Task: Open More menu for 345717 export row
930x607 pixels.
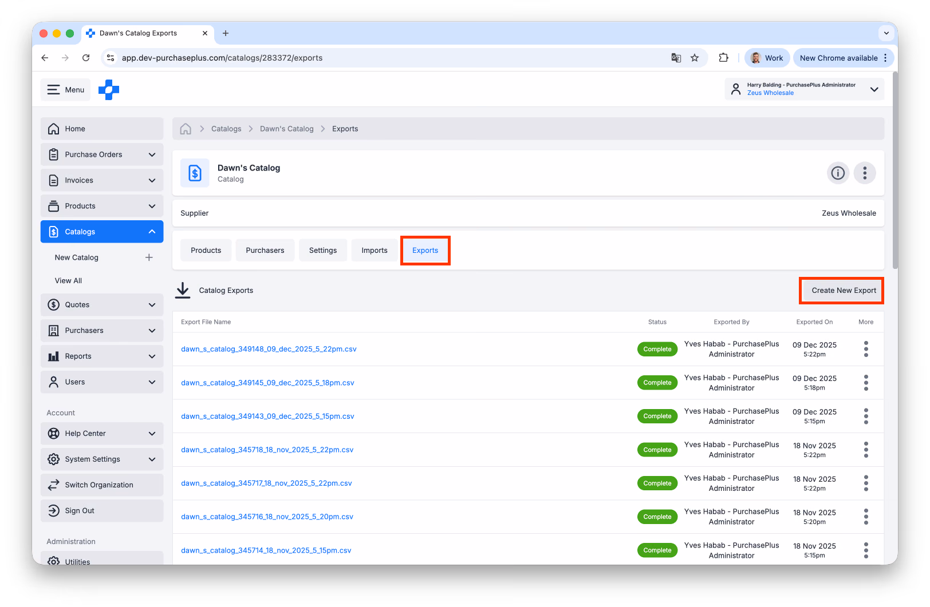Action: tap(866, 483)
